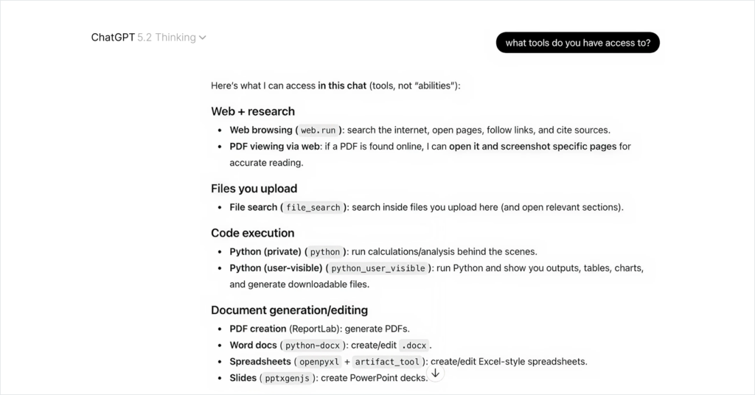Screen dimensions: 755x395
Task: Click the web.run code chip
Action: (318, 130)
